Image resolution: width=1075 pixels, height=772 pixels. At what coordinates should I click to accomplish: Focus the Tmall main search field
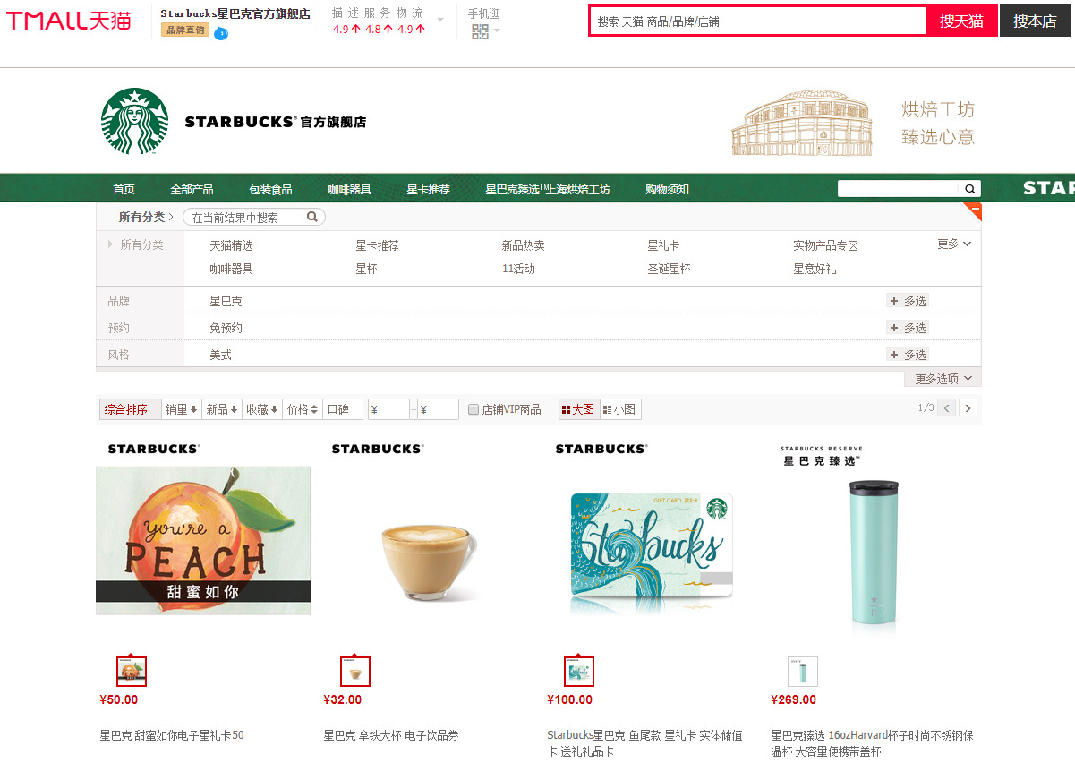758,21
